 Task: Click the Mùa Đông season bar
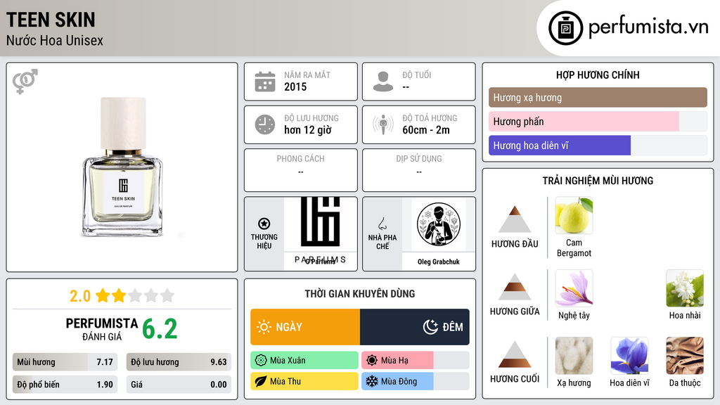coord(415,381)
